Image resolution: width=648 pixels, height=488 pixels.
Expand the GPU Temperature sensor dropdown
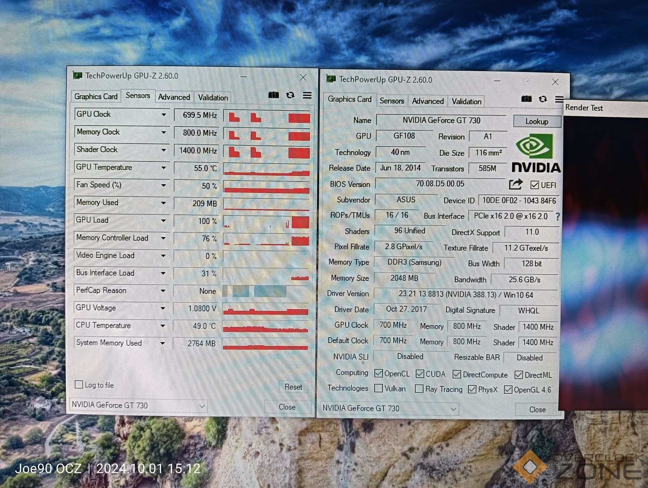point(163,168)
